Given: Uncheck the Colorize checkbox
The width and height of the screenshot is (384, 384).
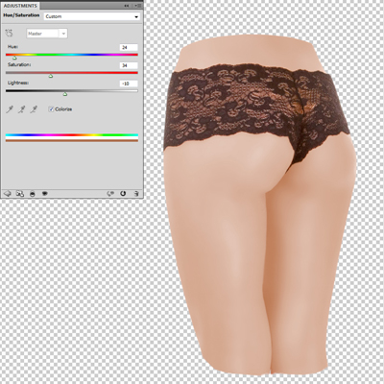Looking at the screenshot, I should [x=51, y=109].
